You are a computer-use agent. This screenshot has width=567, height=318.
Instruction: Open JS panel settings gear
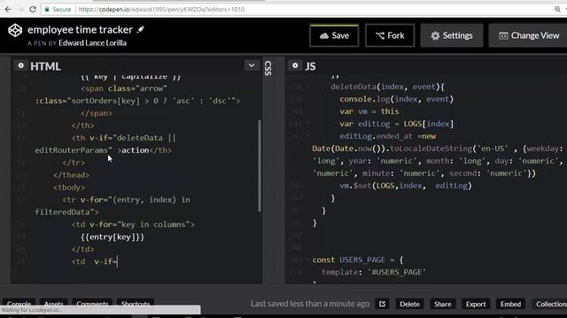295,65
